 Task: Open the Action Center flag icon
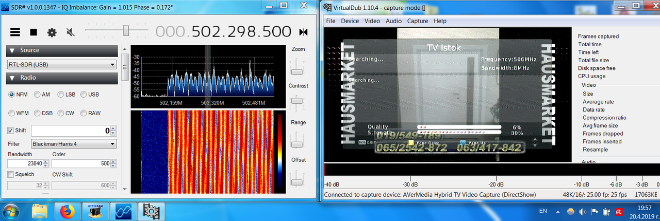pyautogui.click(x=595, y=211)
